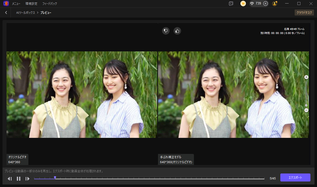
Task: Click the app logo icon
Action: point(6,3)
